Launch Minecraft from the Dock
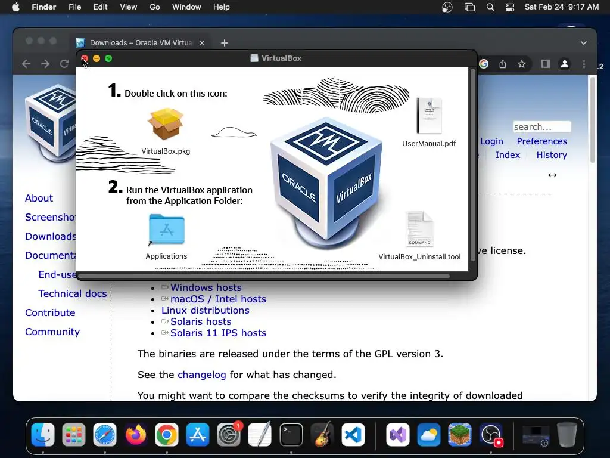The image size is (610, 458). point(460,434)
